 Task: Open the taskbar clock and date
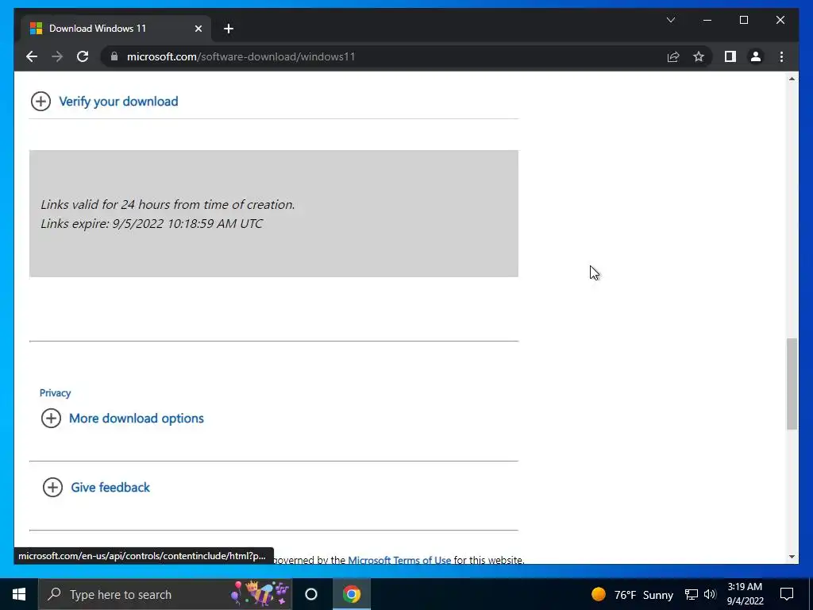pyautogui.click(x=745, y=594)
